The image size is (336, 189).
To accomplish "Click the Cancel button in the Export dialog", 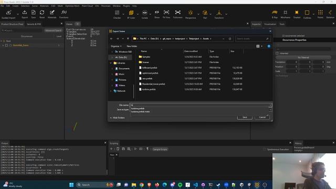I will [x=262, y=117].
